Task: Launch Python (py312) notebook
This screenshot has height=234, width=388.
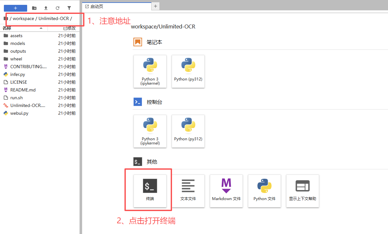Action: [x=188, y=71]
